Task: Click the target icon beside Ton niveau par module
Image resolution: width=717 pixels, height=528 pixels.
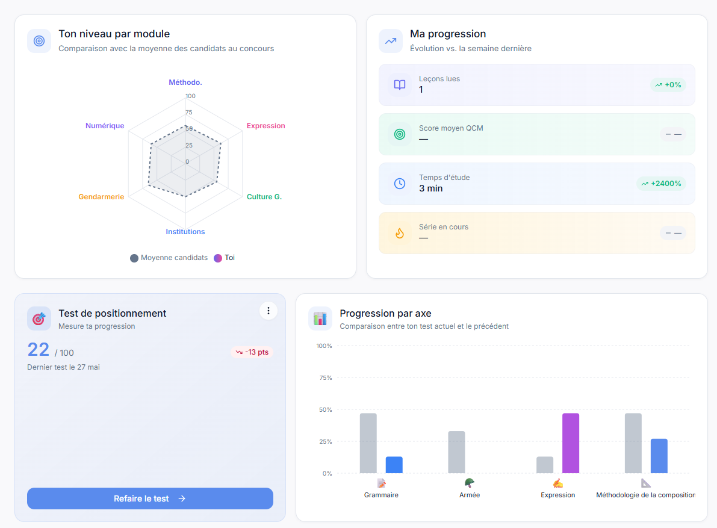Action: coord(39,41)
